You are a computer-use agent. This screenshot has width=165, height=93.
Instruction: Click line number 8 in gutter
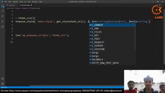coord(12,35)
